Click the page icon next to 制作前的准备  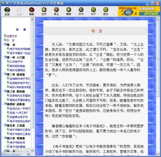pyautogui.click(x=8, y=66)
